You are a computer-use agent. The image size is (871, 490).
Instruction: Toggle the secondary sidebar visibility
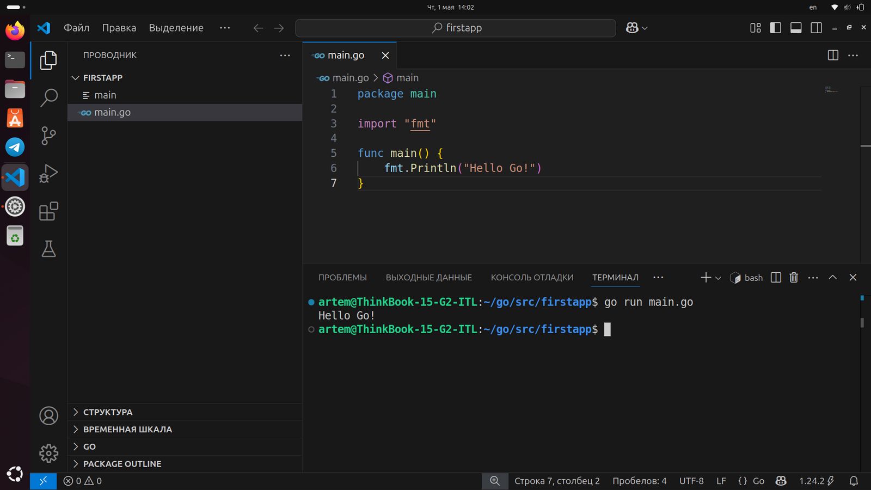pyautogui.click(x=816, y=28)
